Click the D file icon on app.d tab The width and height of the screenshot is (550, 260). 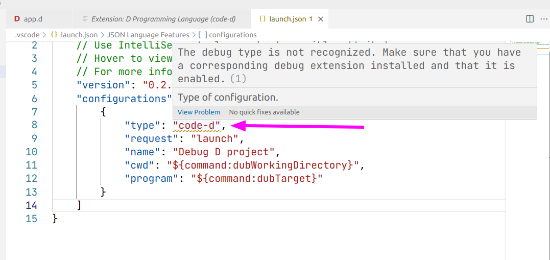17,19
